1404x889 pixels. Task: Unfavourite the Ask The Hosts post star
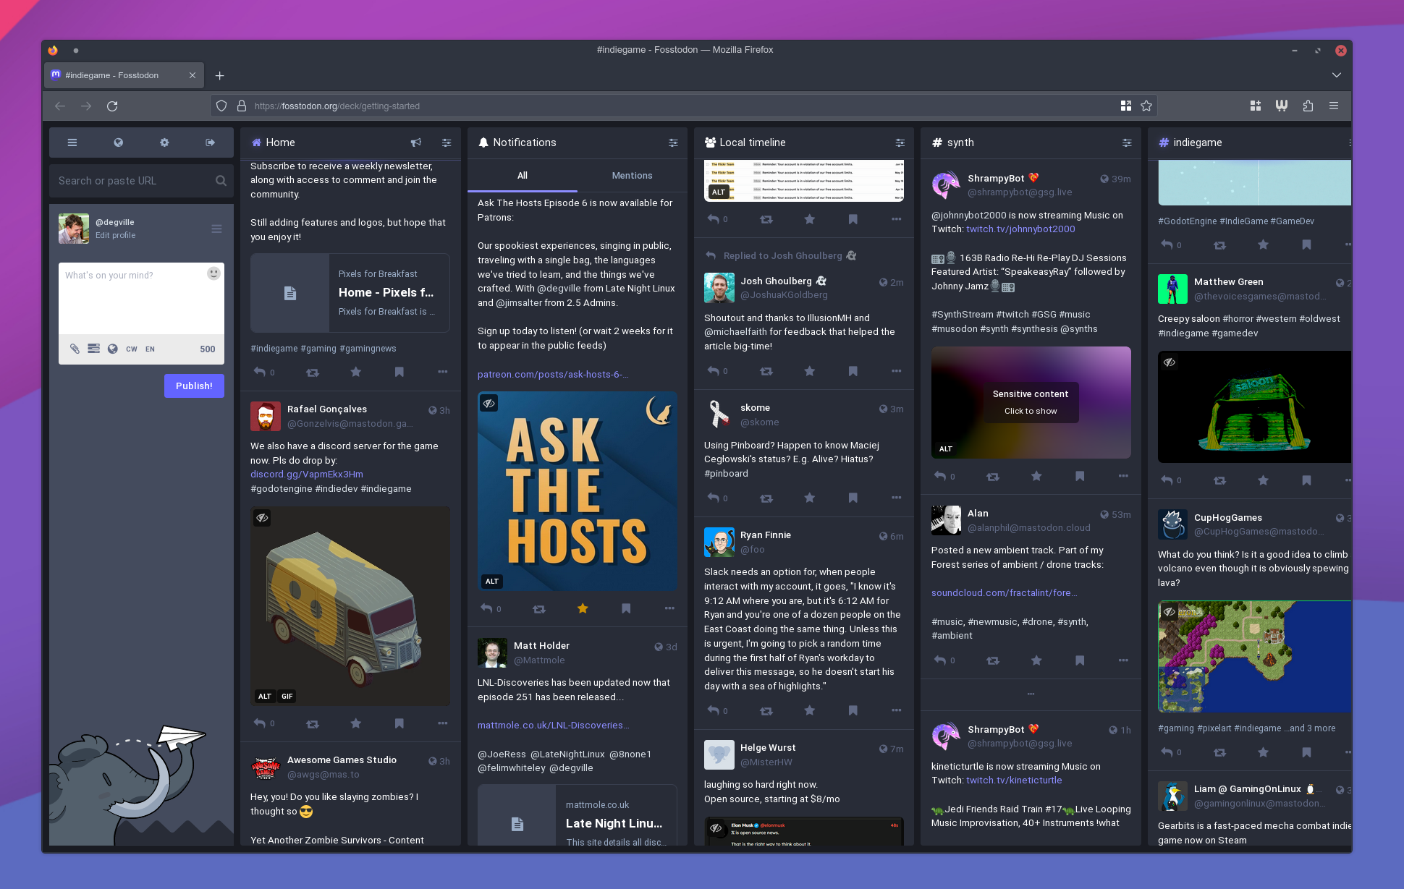click(582, 608)
